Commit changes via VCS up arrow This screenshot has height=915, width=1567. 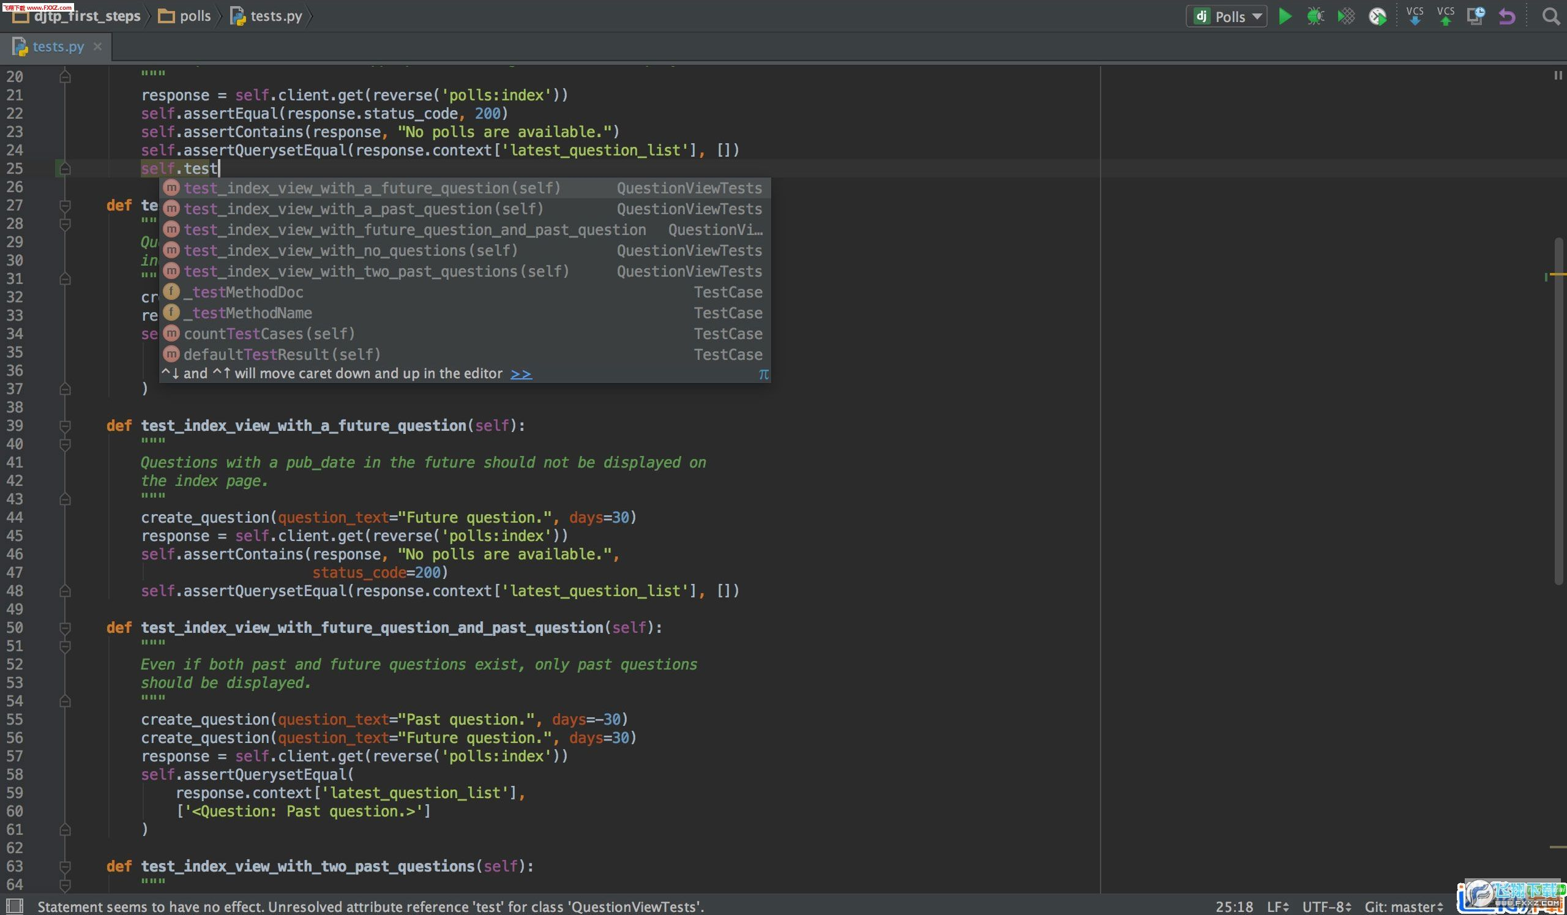point(1445,16)
